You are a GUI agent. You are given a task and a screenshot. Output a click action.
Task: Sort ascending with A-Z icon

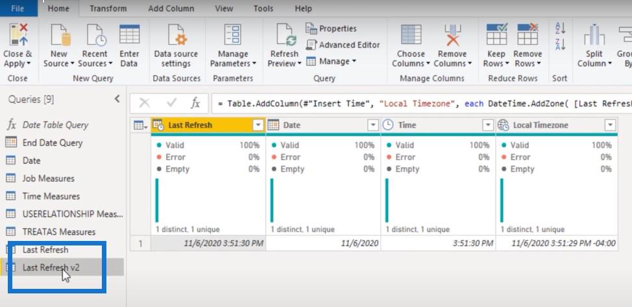click(560, 28)
